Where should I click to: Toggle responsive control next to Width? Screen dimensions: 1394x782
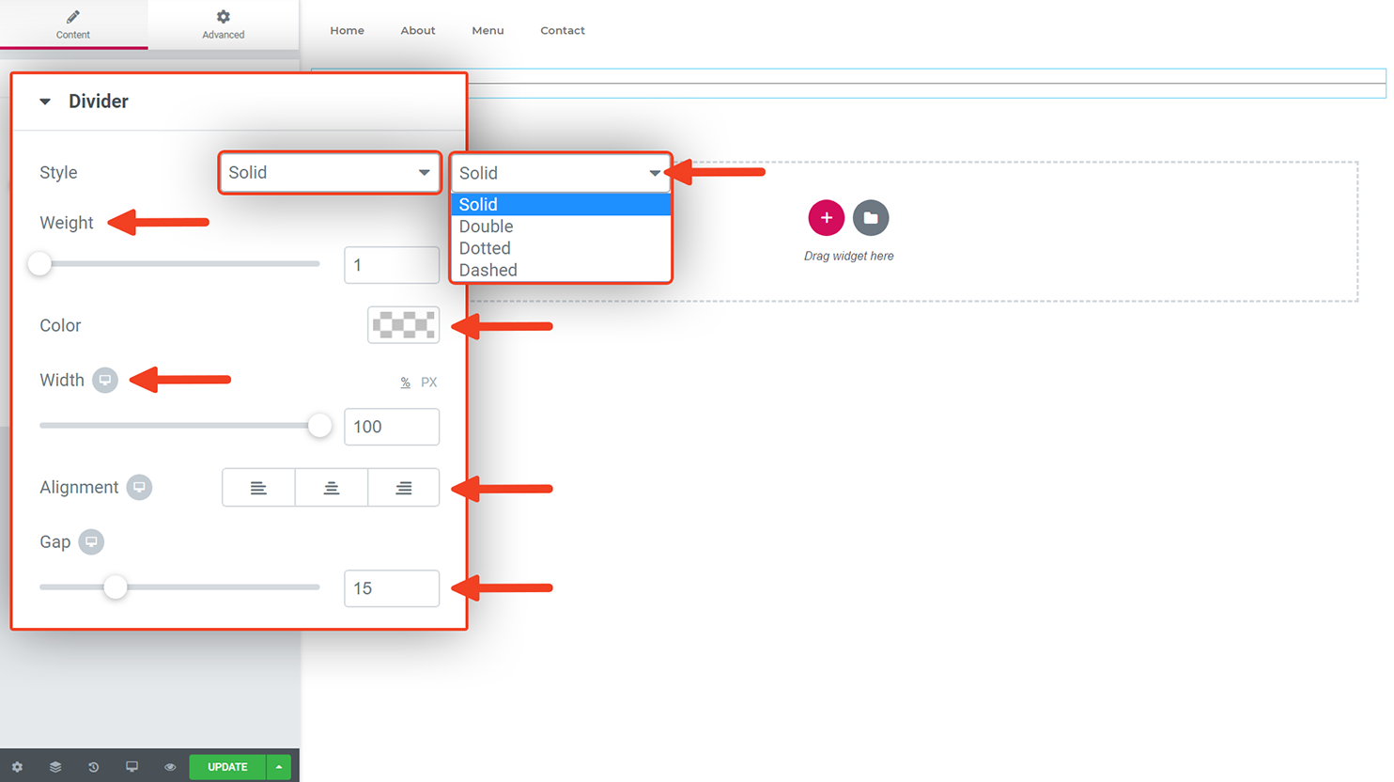click(x=105, y=380)
